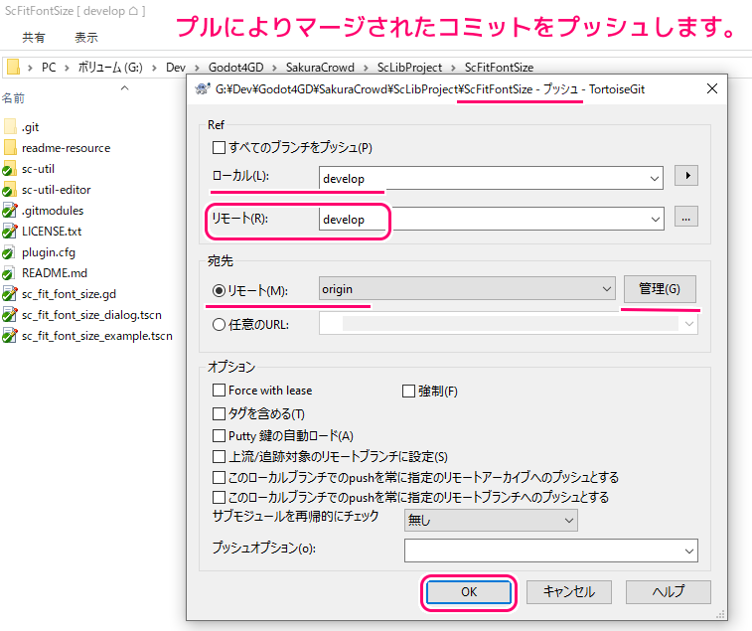752x631 pixels.
Task: Click the ellipsis button next to remote branch
Action: pos(685,217)
